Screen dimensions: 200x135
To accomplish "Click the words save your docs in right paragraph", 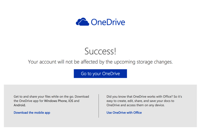I will 160,101.
